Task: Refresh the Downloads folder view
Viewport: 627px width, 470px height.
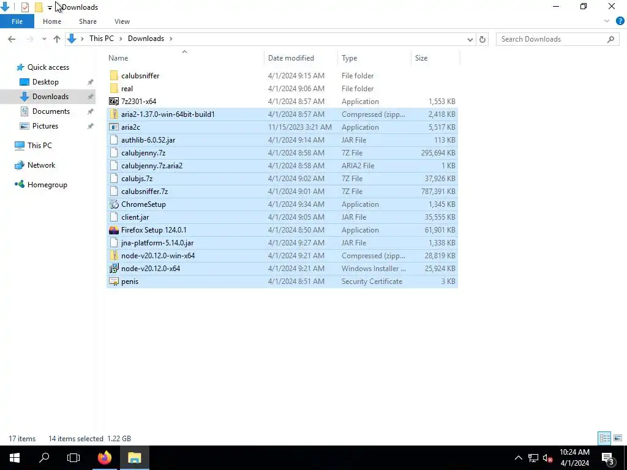Action: pos(482,39)
